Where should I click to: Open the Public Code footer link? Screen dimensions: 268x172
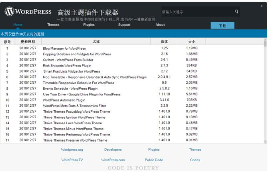click(154, 160)
